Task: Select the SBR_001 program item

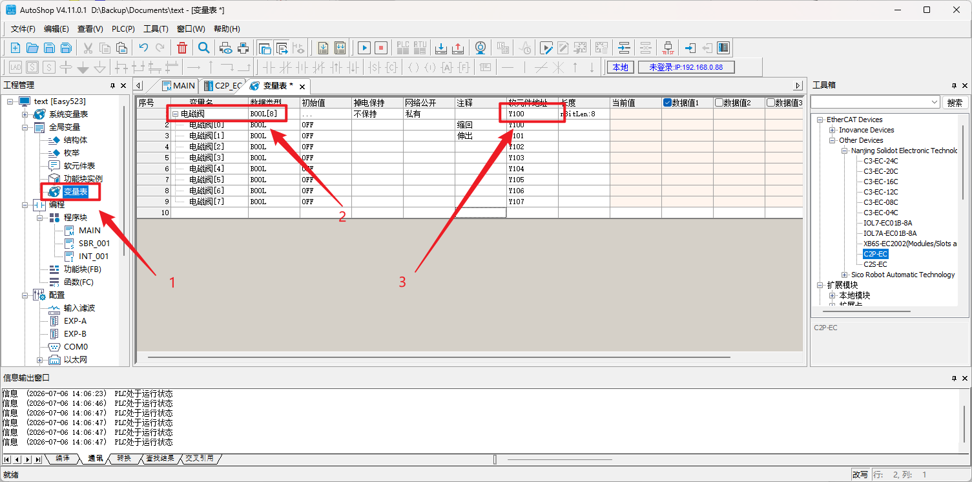Action: click(94, 244)
